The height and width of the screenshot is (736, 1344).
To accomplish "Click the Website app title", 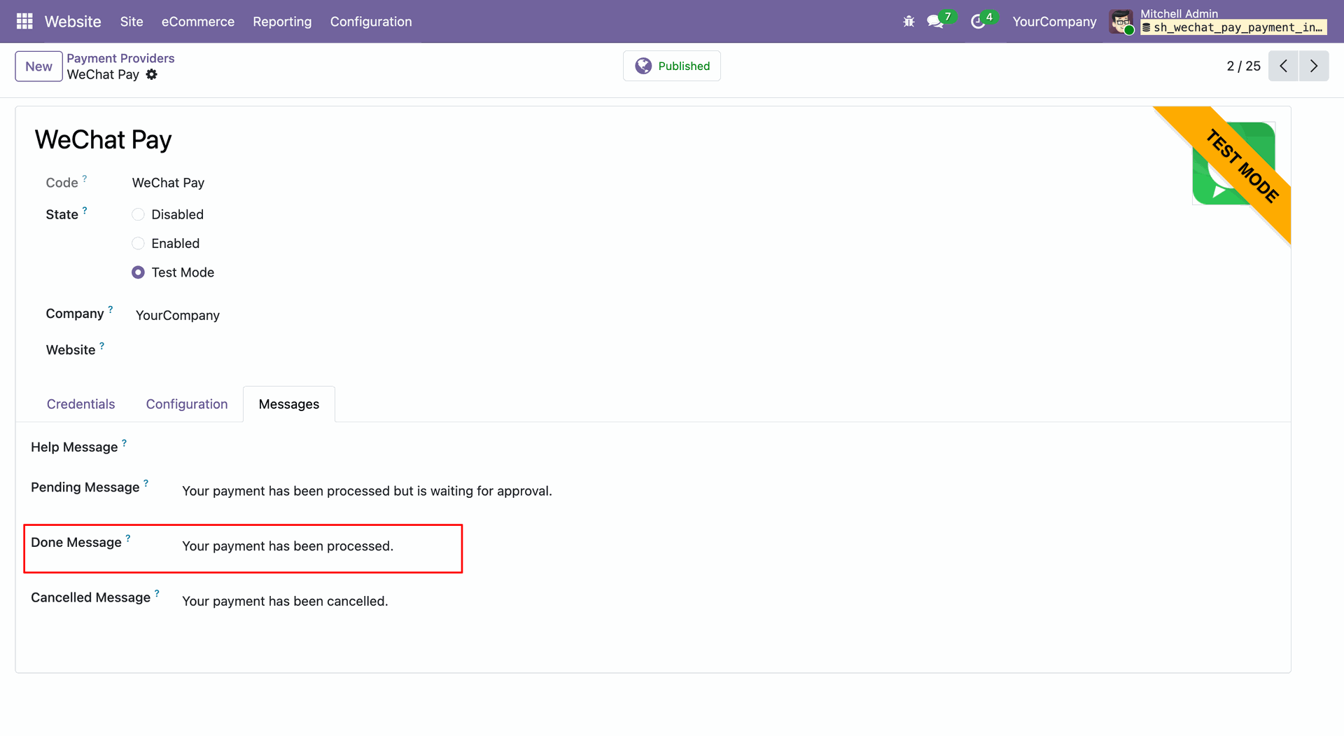I will 73,22.
